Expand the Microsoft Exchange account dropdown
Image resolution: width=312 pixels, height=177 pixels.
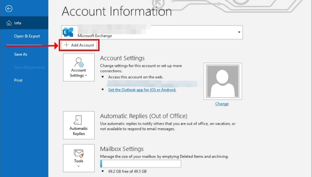(x=239, y=32)
